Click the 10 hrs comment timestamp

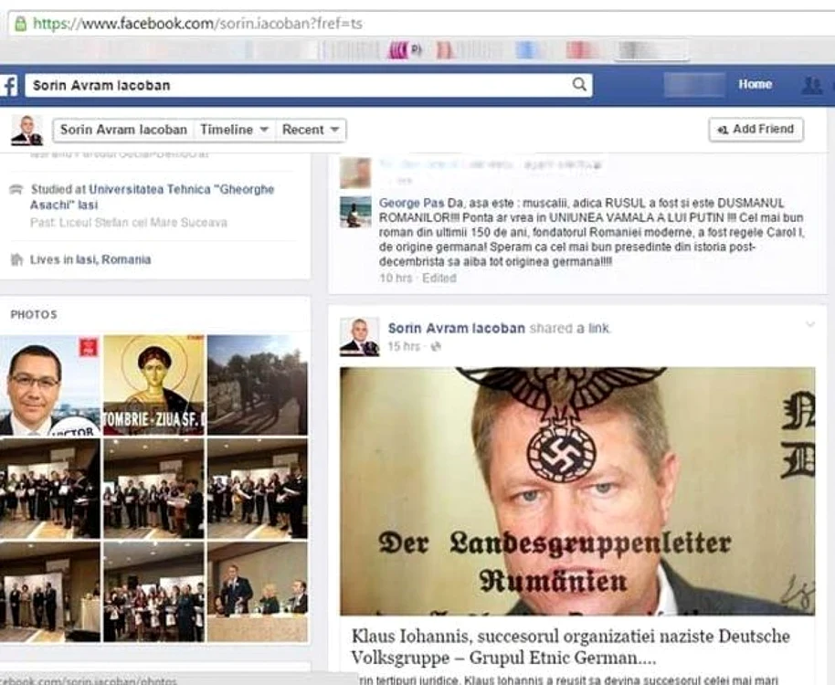pos(396,278)
